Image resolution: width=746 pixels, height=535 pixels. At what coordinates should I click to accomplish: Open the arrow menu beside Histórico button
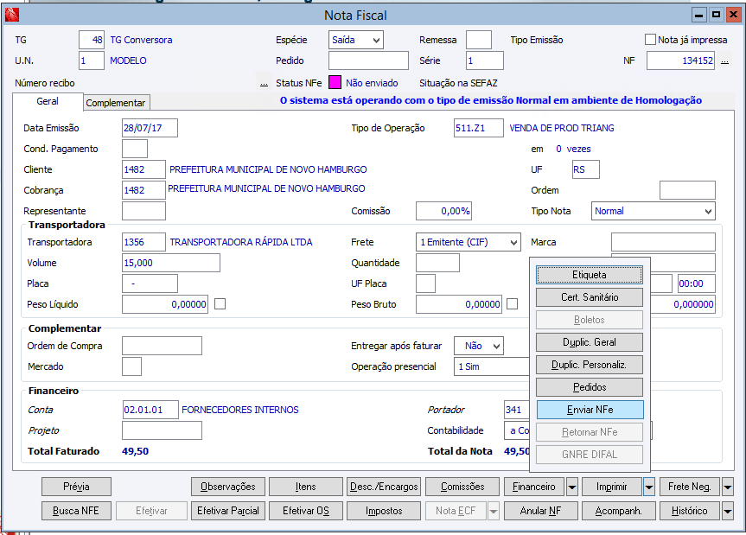tap(727, 511)
